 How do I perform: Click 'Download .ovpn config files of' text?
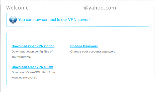[x=32, y=51]
